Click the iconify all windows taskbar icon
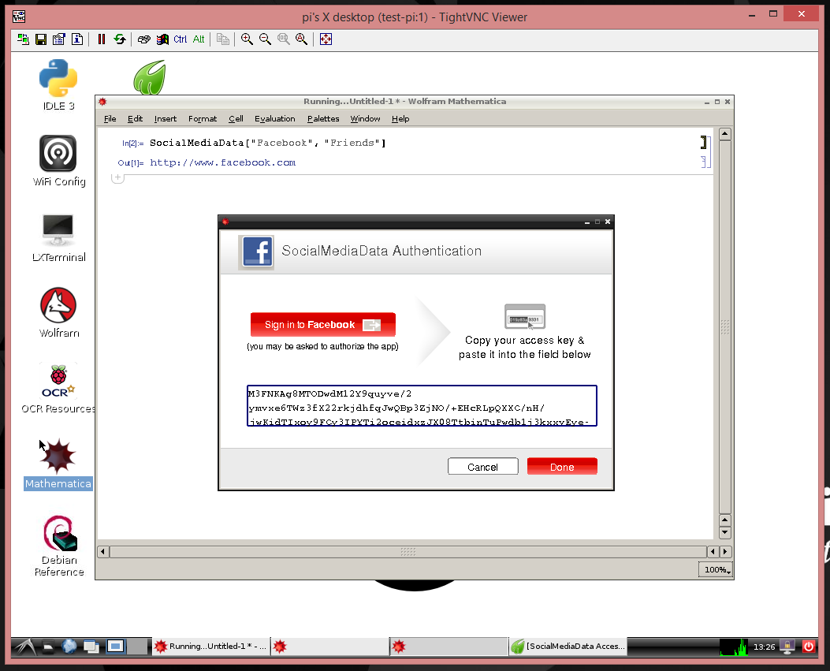Viewport: 830px width, 671px height. [x=91, y=646]
